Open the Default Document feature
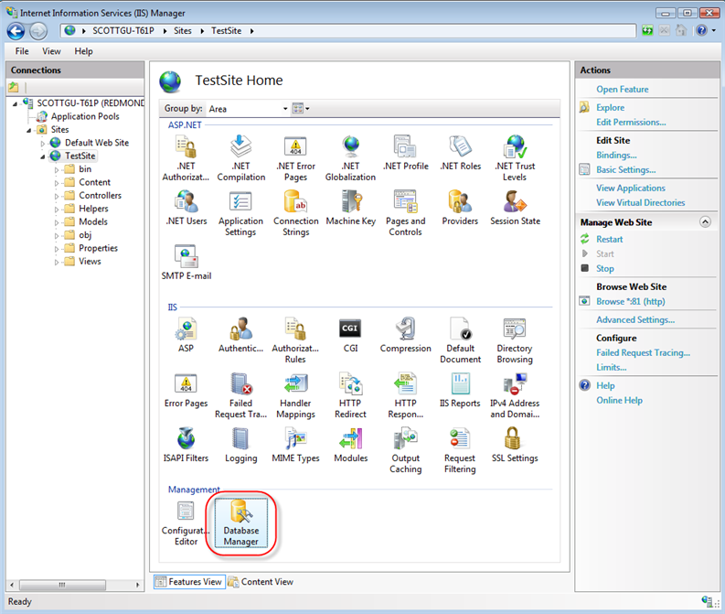725x614 pixels. pyautogui.click(x=460, y=340)
